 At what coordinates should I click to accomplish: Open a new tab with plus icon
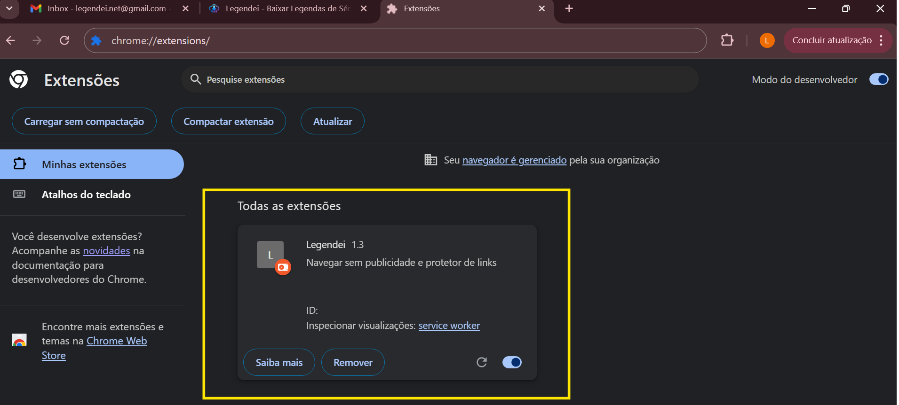(x=569, y=8)
